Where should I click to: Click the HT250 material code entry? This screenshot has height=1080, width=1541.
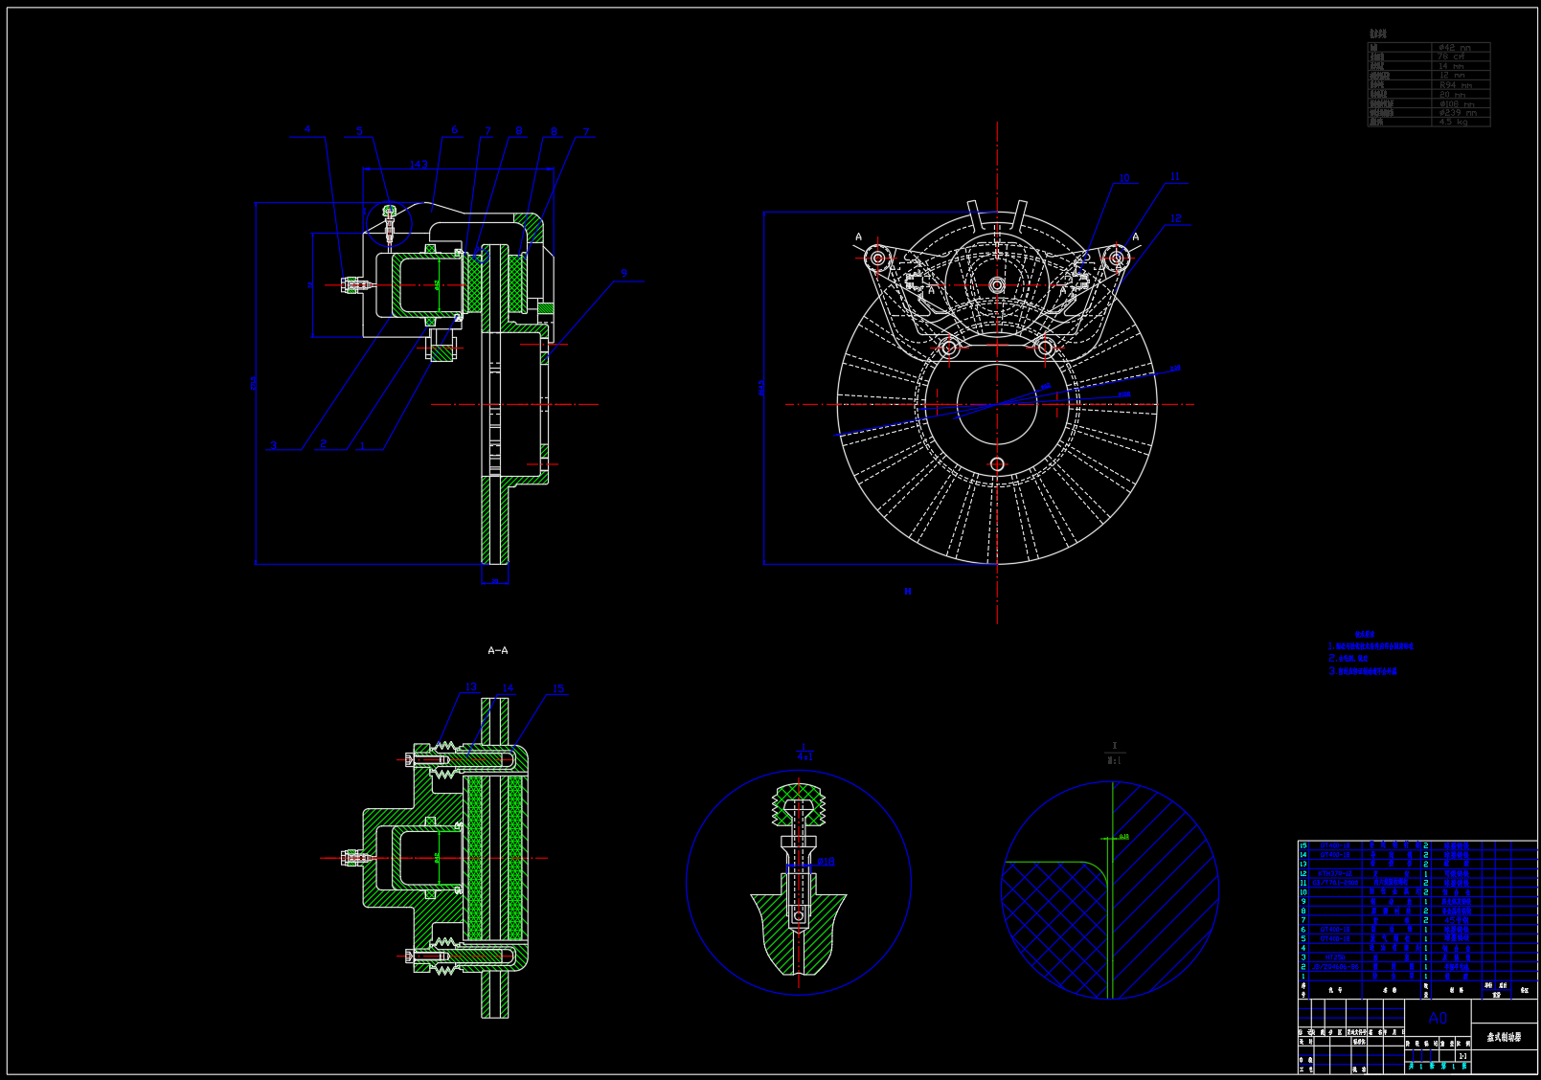[x=1334, y=956]
